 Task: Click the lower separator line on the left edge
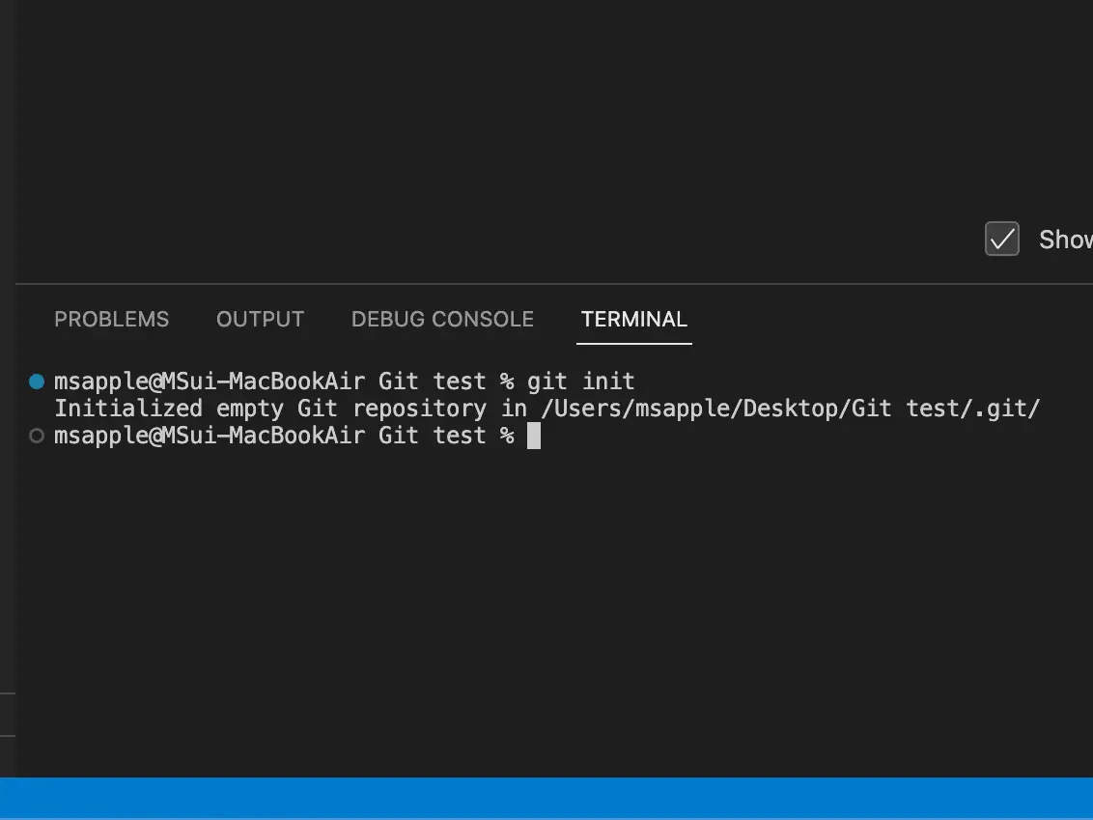[x=6, y=737]
